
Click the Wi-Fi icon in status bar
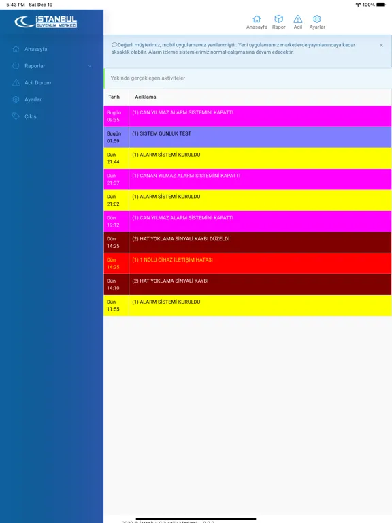(359, 5)
